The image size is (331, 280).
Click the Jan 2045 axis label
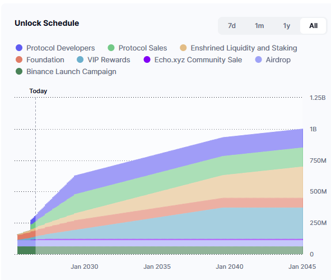302,267
